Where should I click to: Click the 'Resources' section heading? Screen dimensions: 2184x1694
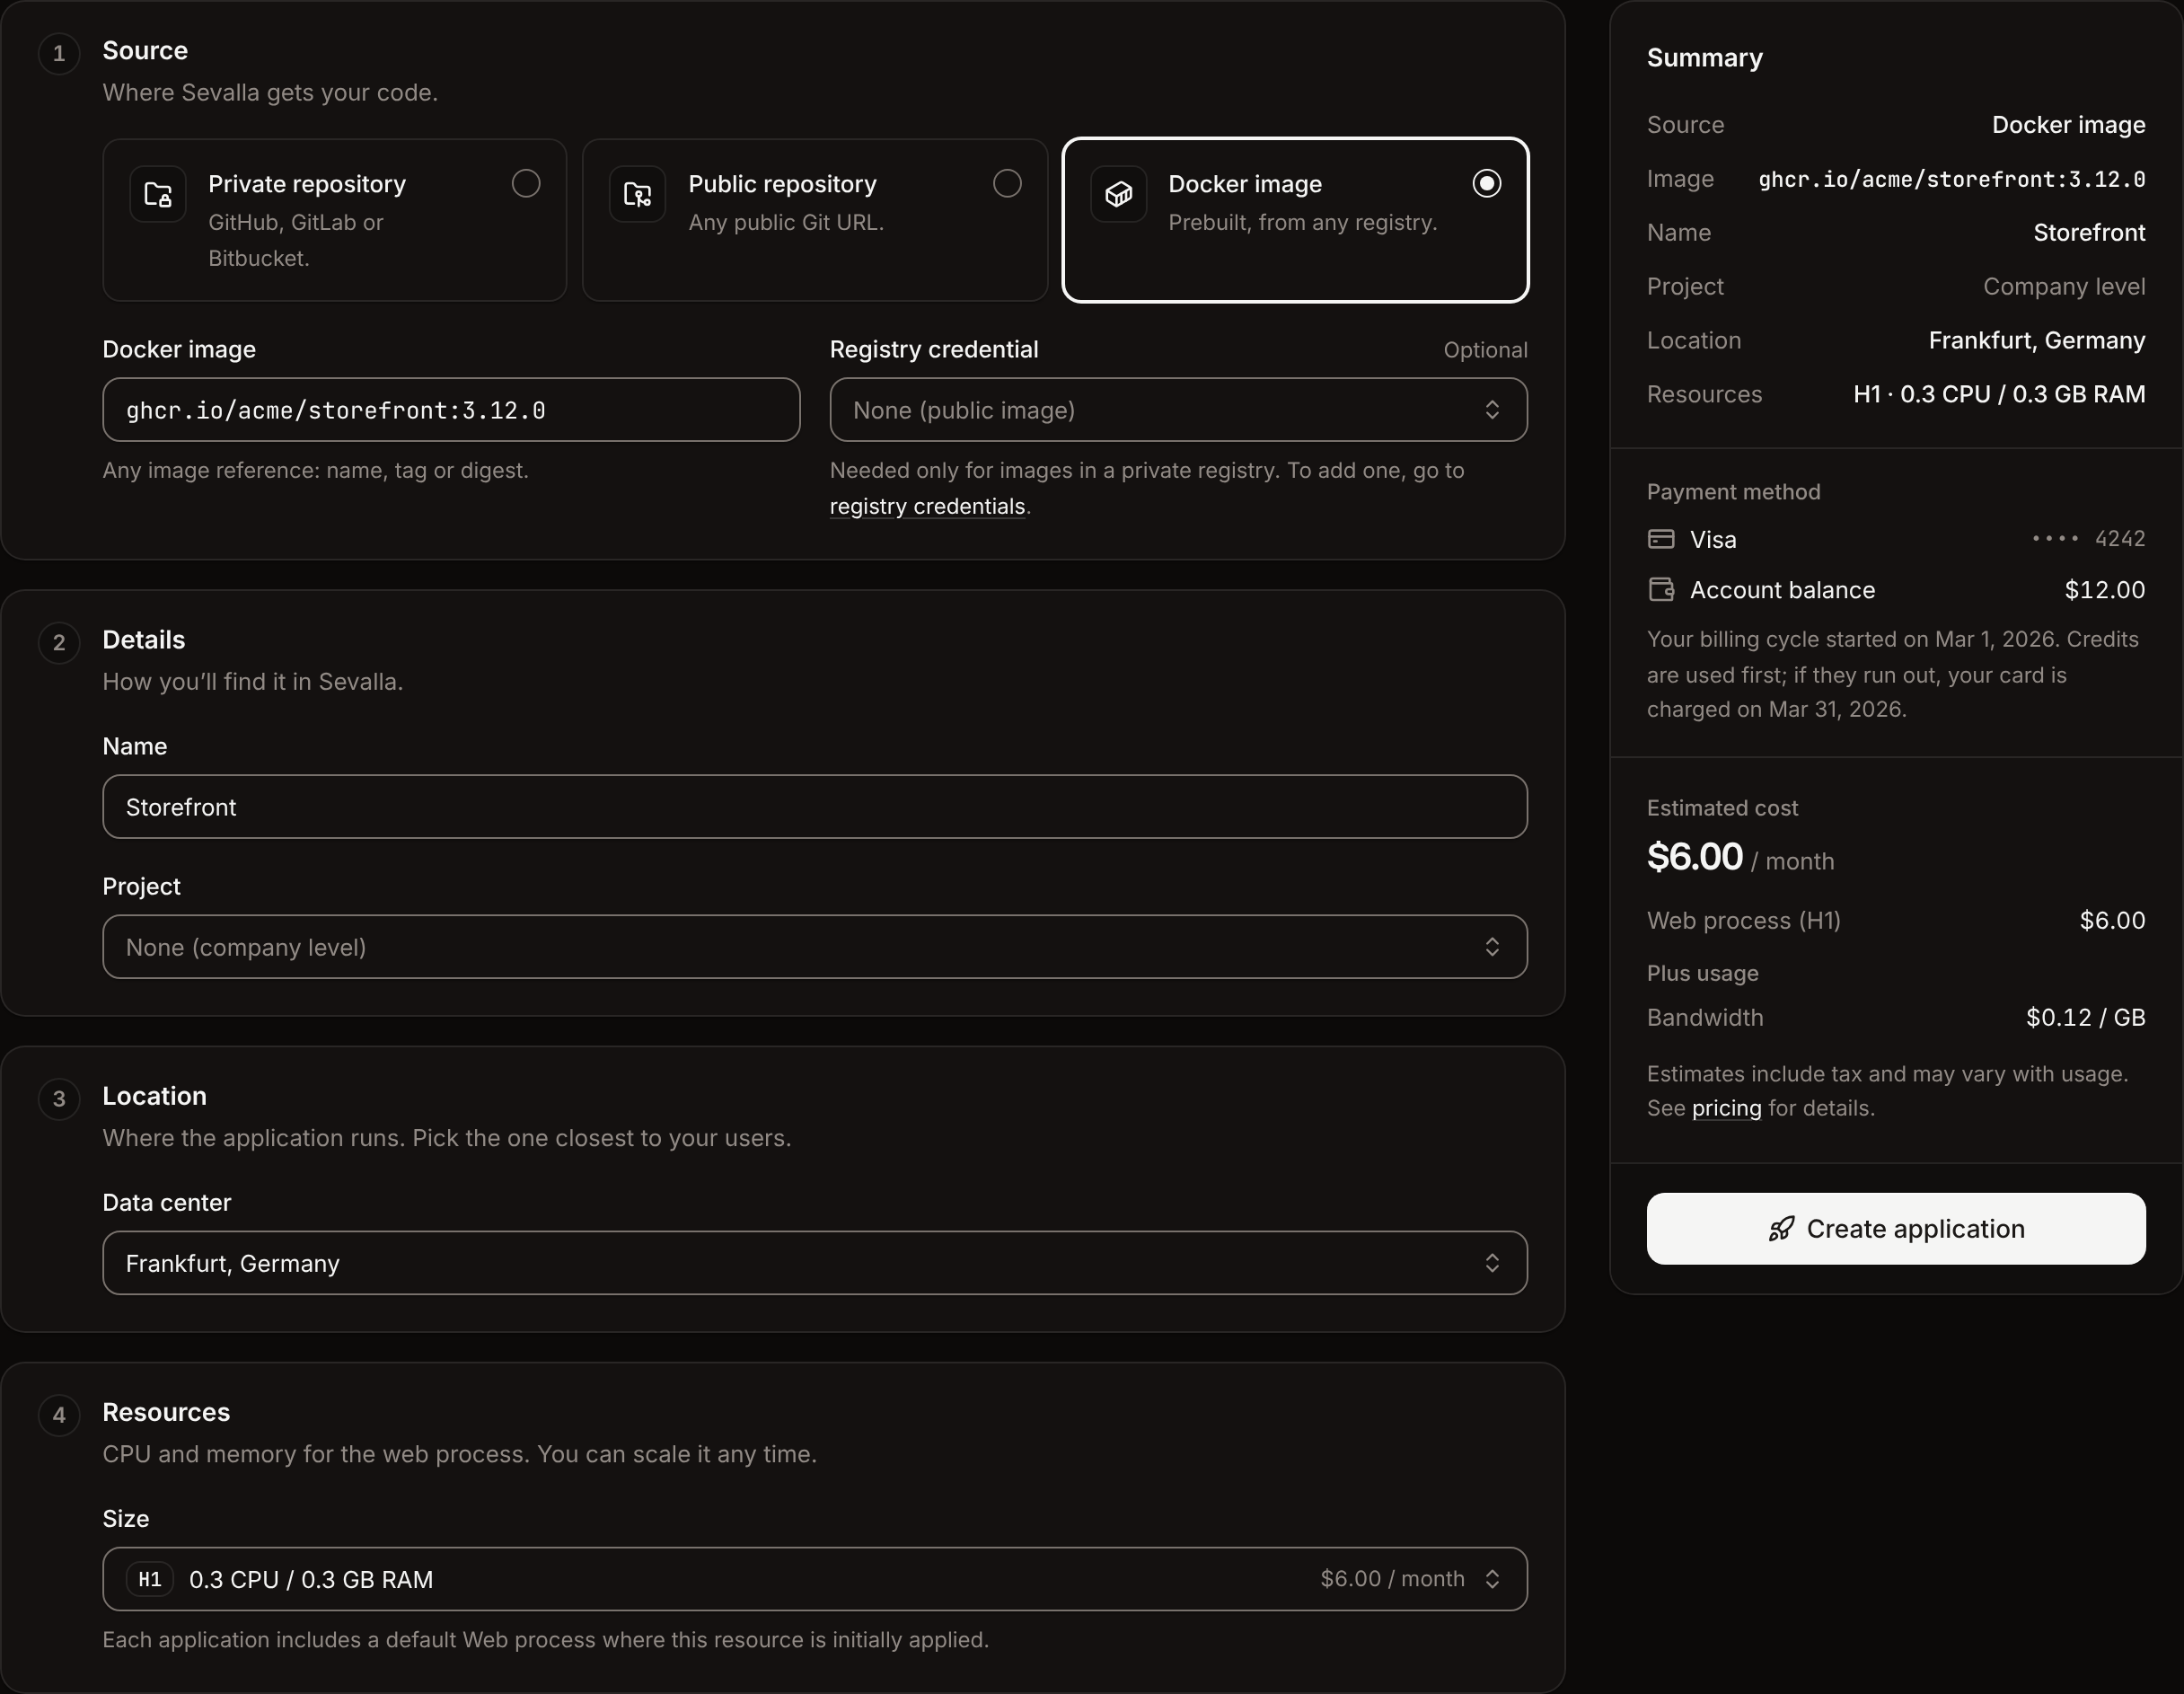(166, 1412)
